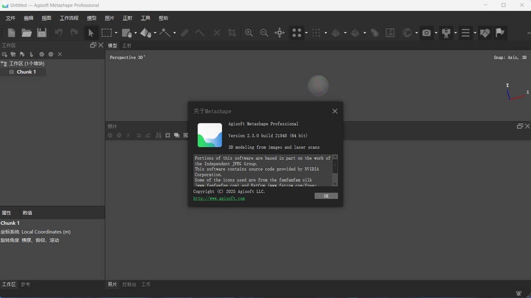The height and width of the screenshot is (298, 531).
Task: Select Chunk 1 in the workspace tree
Action: click(x=26, y=72)
